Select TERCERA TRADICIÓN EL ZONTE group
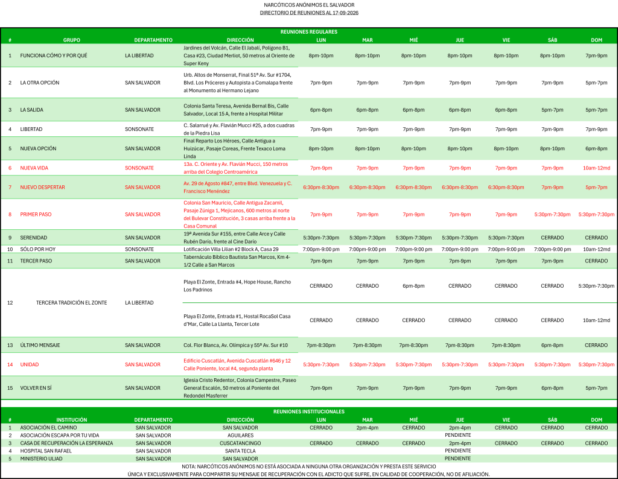The width and height of the screenshot is (618, 479). [72, 302]
